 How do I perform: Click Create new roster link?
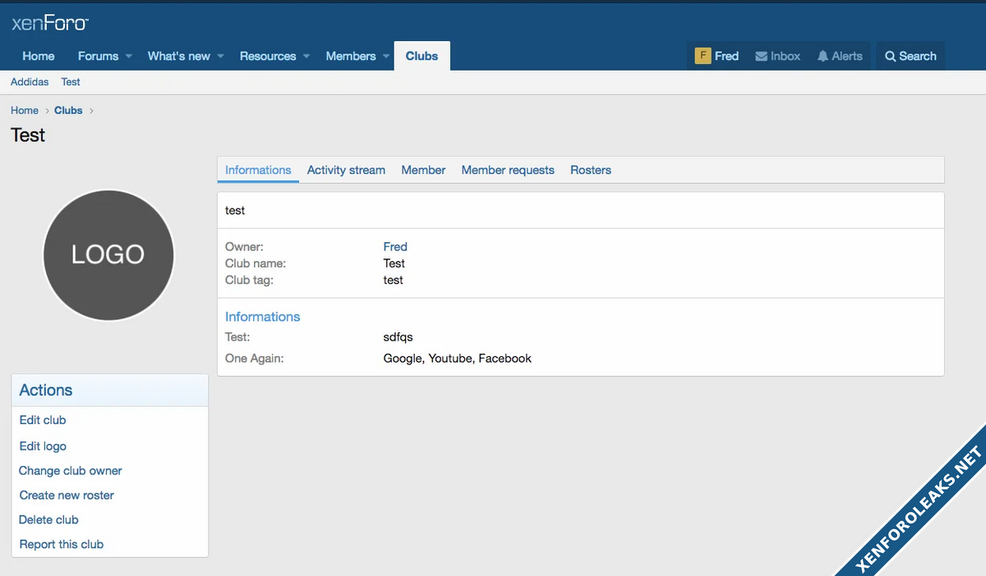click(67, 496)
